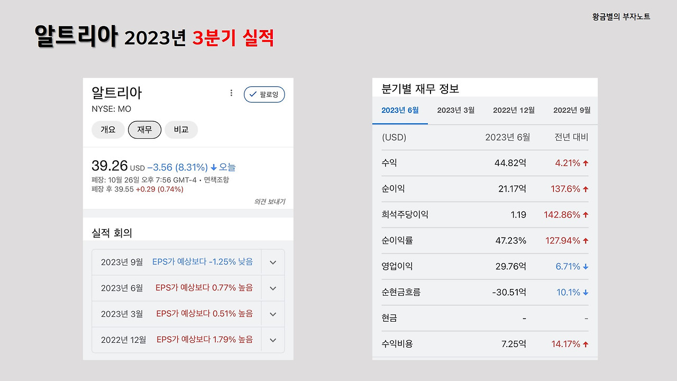677x381 pixels.
Task: Open the three-dot overflow menu next to 알트리아
Action: click(x=231, y=93)
